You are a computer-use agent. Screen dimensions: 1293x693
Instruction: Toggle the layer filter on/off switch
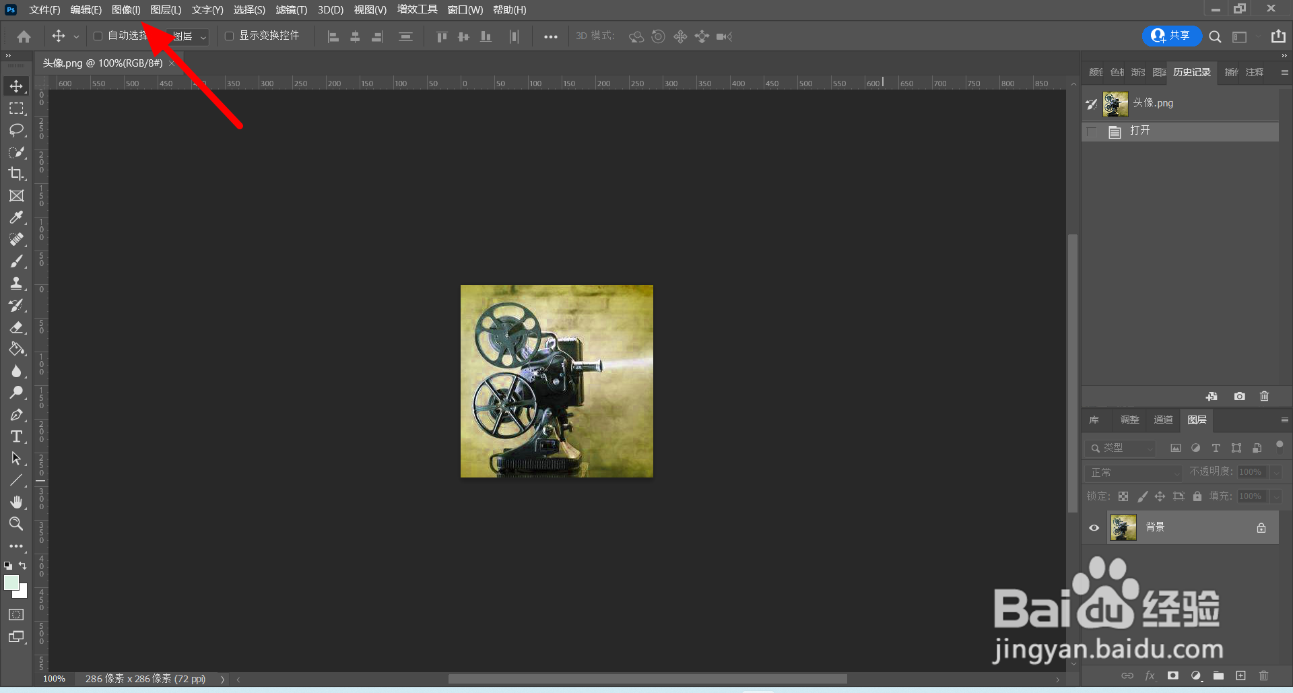tap(1280, 445)
